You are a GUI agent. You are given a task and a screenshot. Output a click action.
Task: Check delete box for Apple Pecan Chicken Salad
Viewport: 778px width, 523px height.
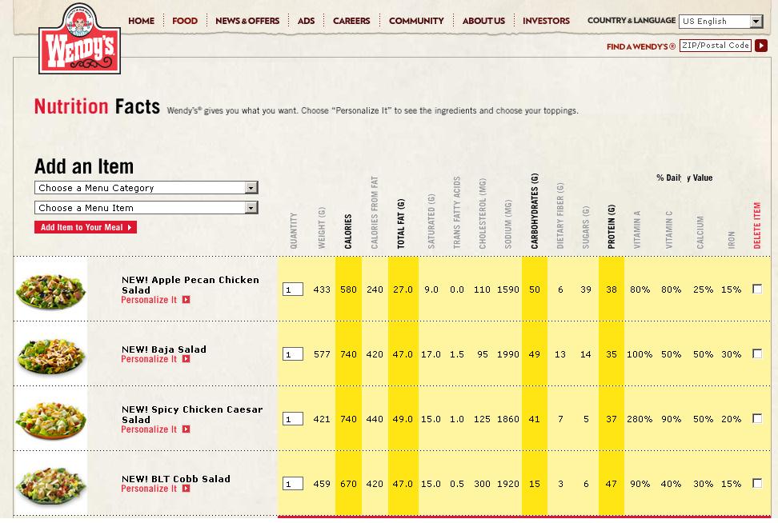[757, 289]
